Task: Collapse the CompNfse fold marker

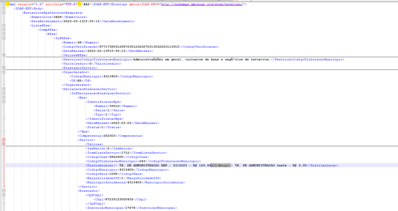Action: (4, 30)
